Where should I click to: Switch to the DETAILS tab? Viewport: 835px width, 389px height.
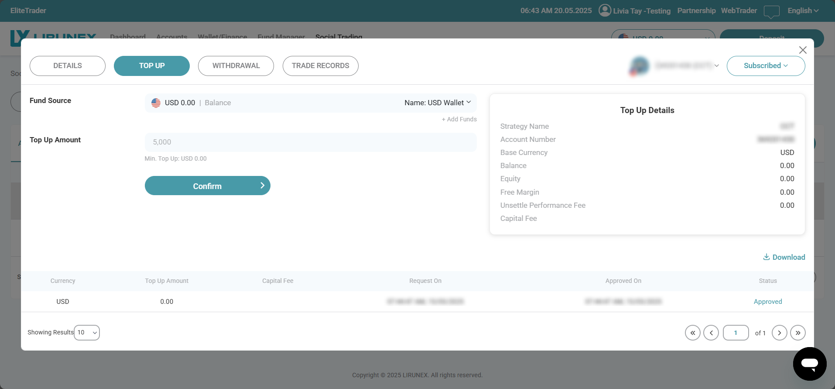pos(68,66)
